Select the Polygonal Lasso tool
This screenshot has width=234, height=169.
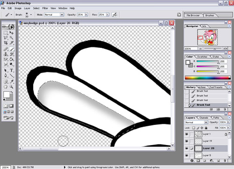click(6, 38)
